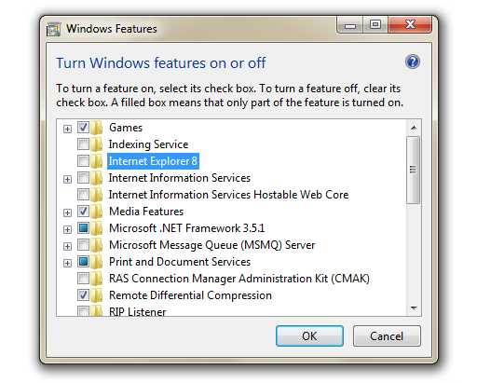
Task: Expand the Internet Information Services node
Action: pos(67,179)
